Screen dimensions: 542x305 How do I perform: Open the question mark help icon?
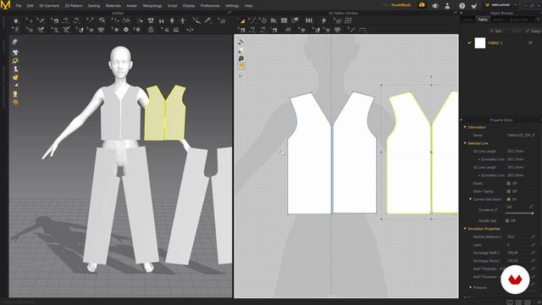tap(462, 6)
